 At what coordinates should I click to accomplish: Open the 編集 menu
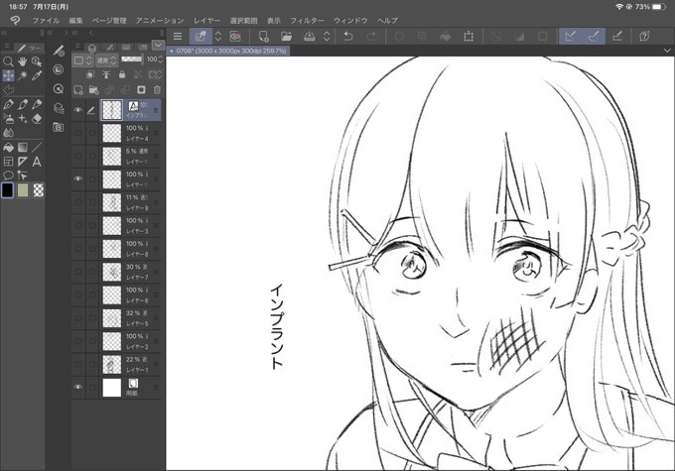pos(75,20)
